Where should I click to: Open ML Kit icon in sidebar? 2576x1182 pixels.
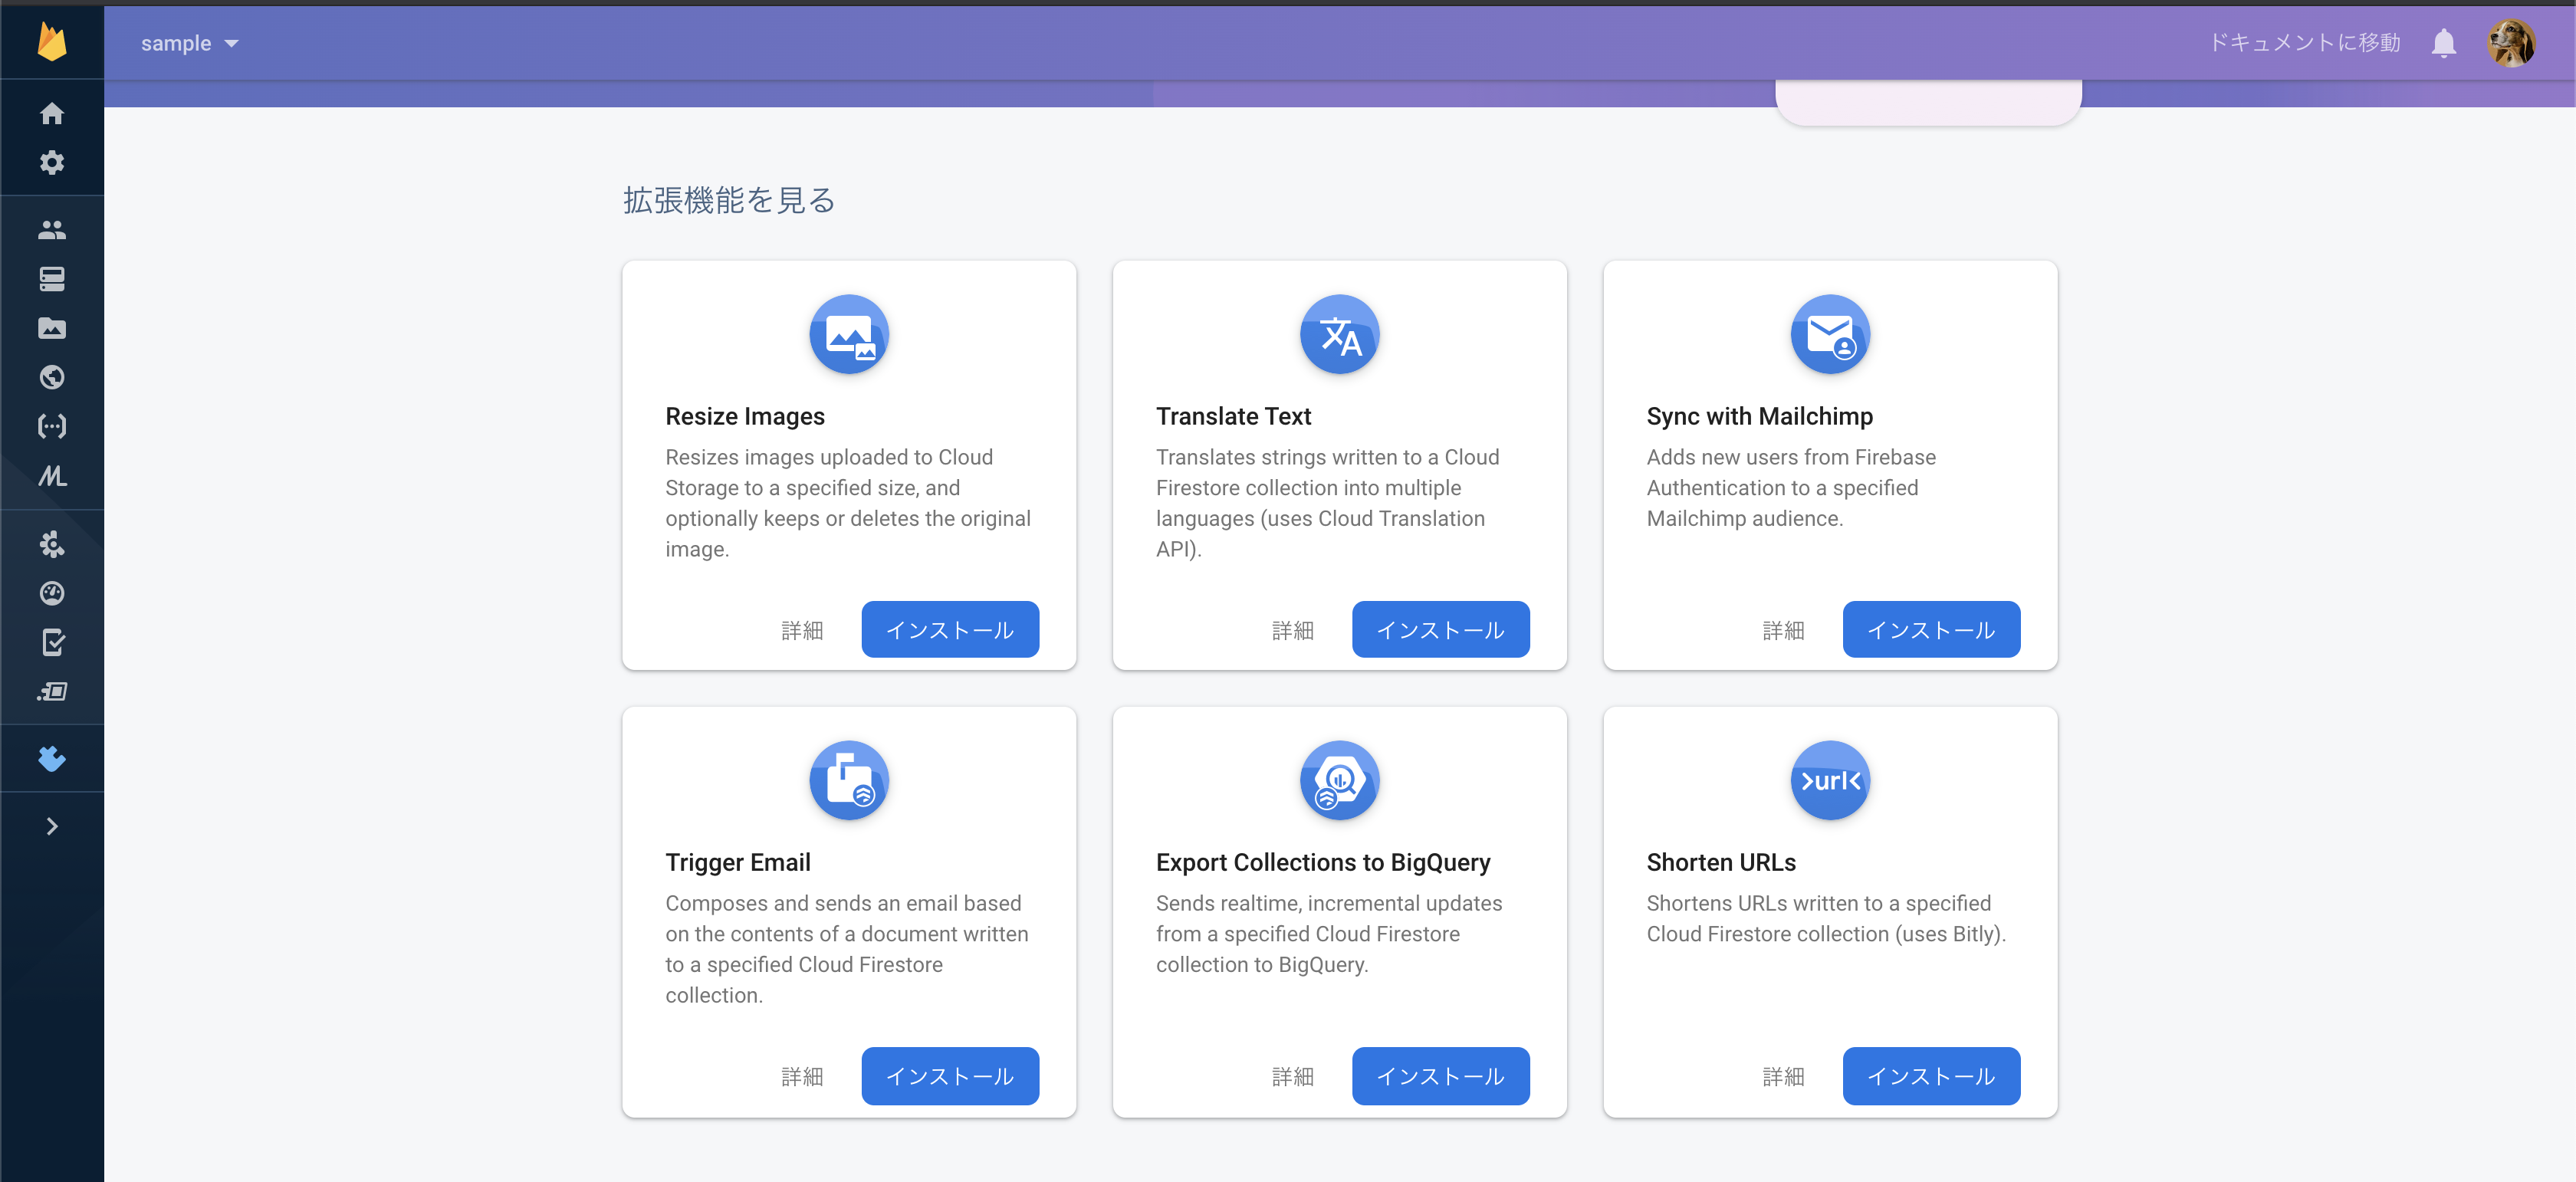pyautogui.click(x=52, y=476)
